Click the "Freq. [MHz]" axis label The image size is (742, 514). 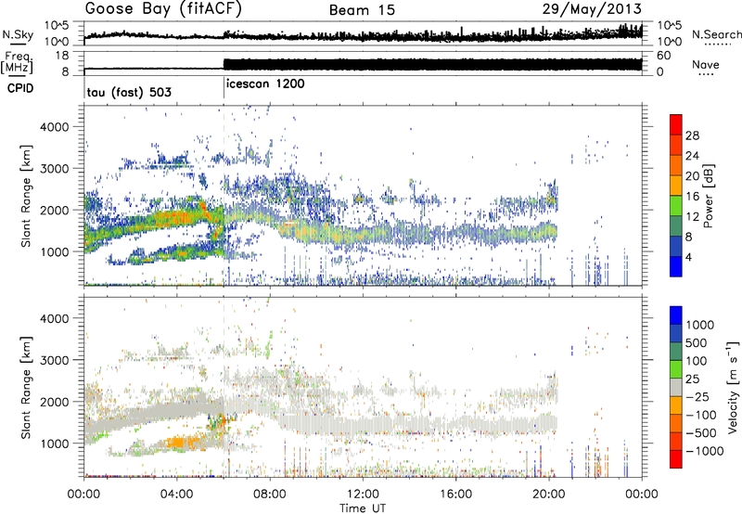click(x=18, y=63)
